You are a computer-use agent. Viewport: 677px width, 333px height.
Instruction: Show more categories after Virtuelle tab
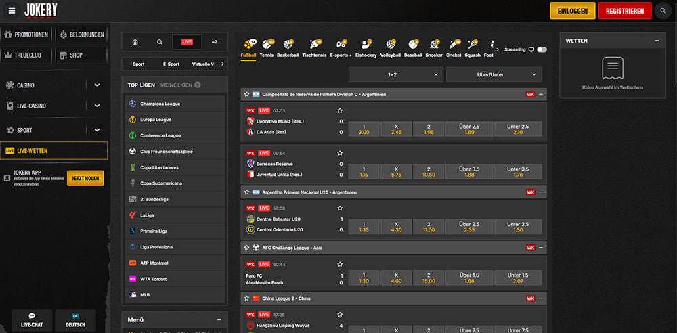coord(222,64)
